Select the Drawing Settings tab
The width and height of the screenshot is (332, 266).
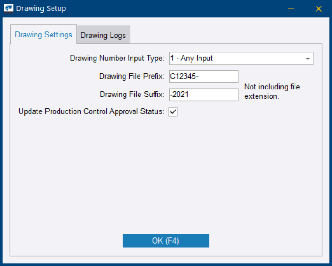(44, 35)
